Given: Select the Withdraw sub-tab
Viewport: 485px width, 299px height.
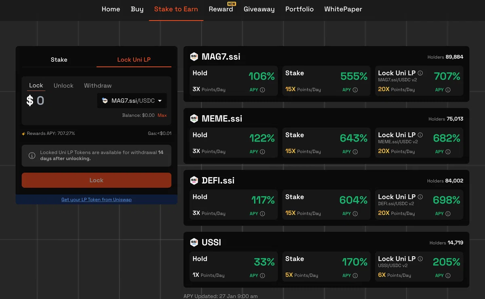Looking at the screenshot, I should point(98,86).
